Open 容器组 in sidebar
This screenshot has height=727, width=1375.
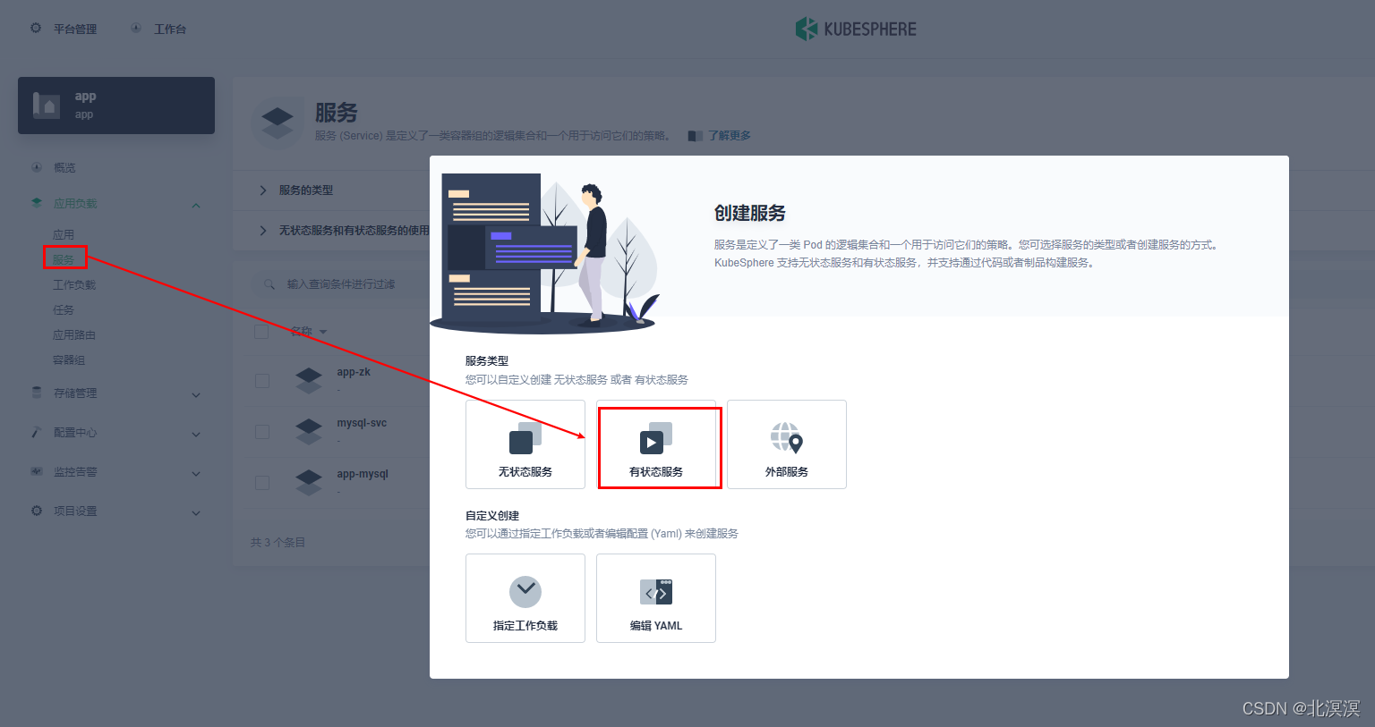coord(69,359)
